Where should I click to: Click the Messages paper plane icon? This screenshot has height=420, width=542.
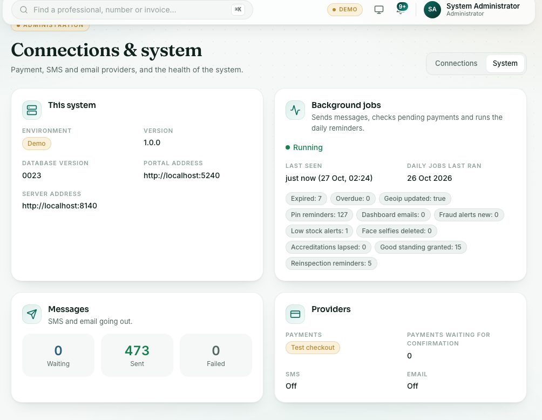(x=32, y=314)
